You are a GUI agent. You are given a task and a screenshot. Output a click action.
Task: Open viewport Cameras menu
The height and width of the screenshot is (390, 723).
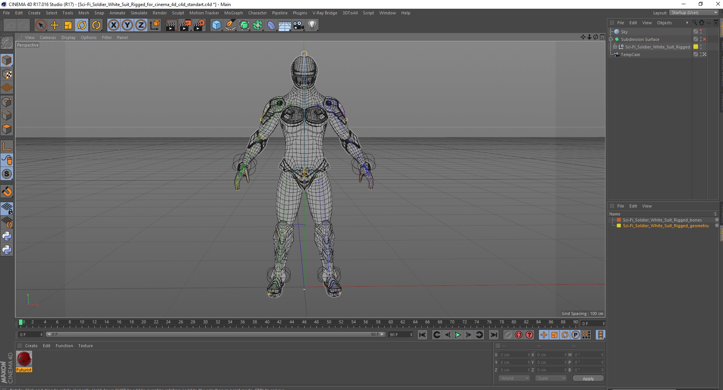[x=48, y=37]
